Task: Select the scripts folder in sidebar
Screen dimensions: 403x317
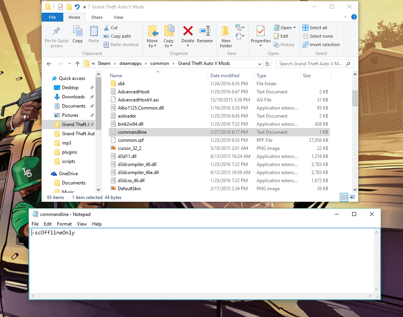Action: 68,161
